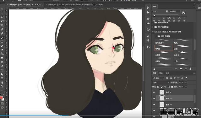Switch to the Channels tab
This screenshot has width=201, height=118.
(x=161, y=73)
